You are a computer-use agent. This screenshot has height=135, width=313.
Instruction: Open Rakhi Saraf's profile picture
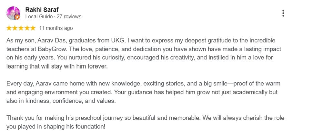point(13,13)
